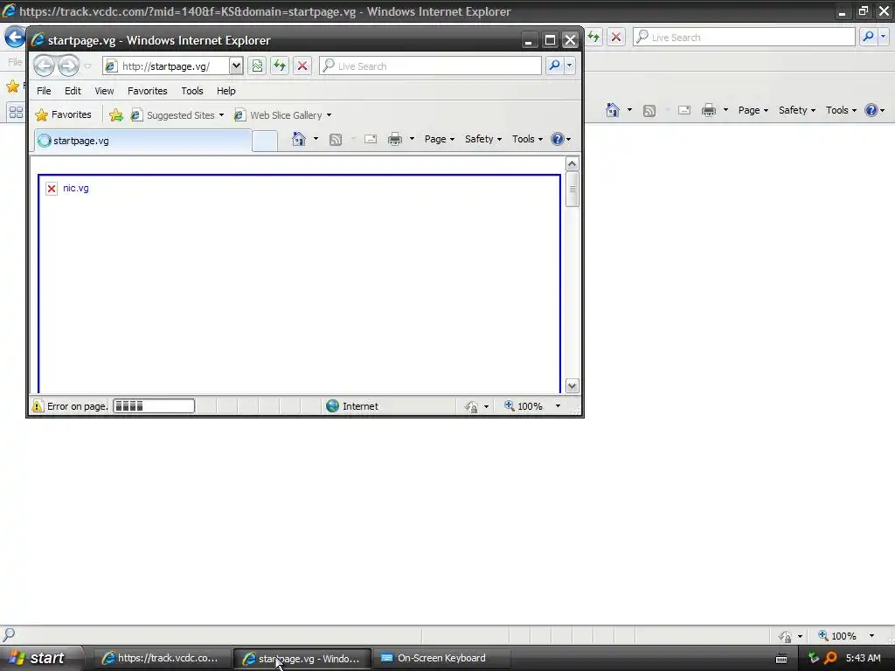Expand search provider dropdown in front window
Image resolution: width=895 pixels, height=671 pixels.
pyautogui.click(x=569, y=66)
